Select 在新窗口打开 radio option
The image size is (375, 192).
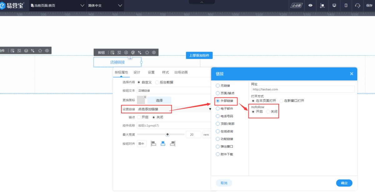pyautogui.click(x=281, y=101)
